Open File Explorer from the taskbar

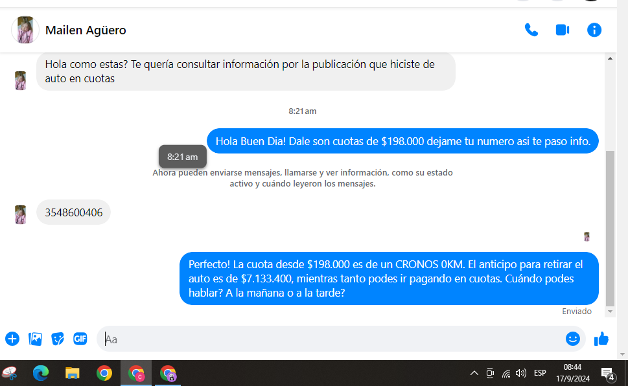coord(73,373)
